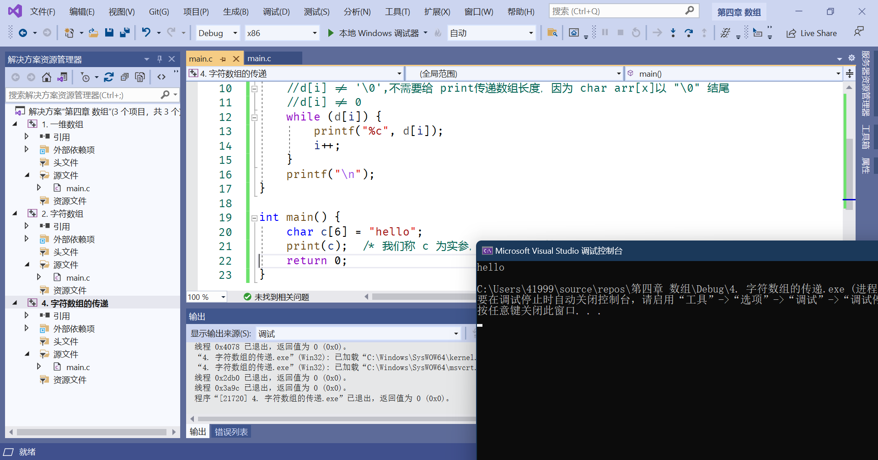Click the Navigate Backward arrow in main toolbar
Image resolution: width=878 pixels, height=460 pixels.
(23, 33)
